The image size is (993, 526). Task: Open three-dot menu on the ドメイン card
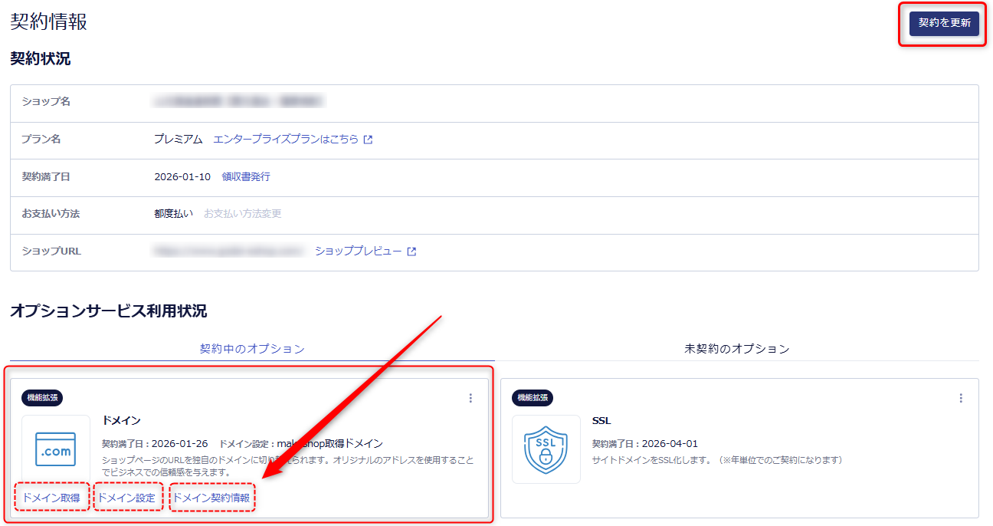tap(470, 398)
